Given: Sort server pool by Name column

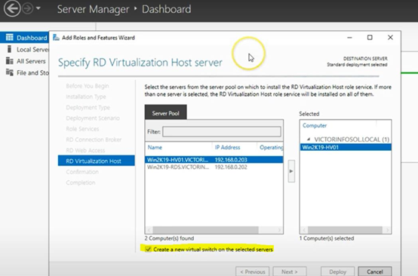Looking at the screenshot, I should tap(155, 147).
